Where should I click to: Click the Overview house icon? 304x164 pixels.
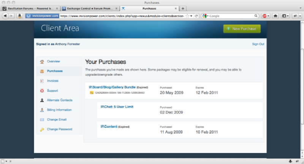pos(42,62)
